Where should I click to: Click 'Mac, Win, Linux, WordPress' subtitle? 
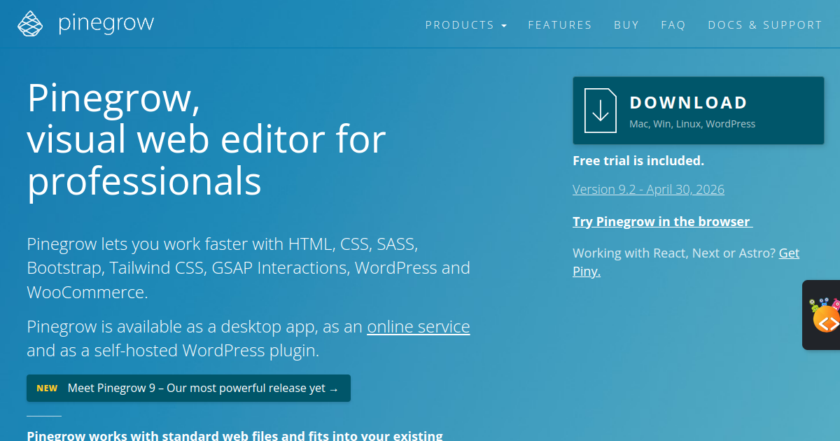692,124
